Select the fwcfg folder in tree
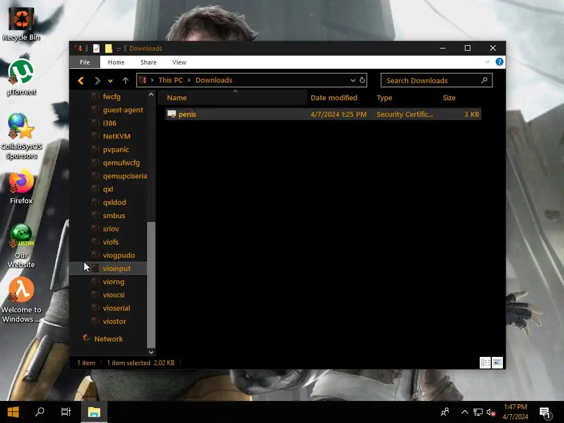 (x=111, y=96)
